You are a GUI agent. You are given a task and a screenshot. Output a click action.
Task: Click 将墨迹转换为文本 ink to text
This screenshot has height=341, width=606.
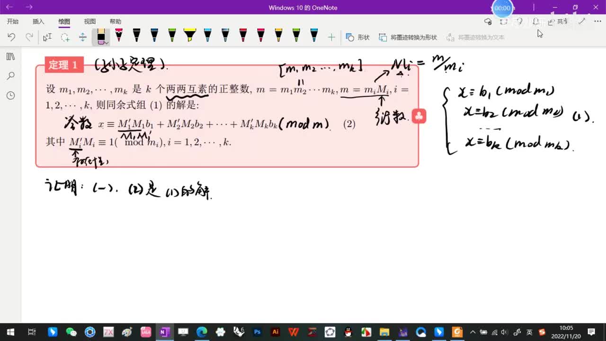pyautogui.click(x=475, y=37)
